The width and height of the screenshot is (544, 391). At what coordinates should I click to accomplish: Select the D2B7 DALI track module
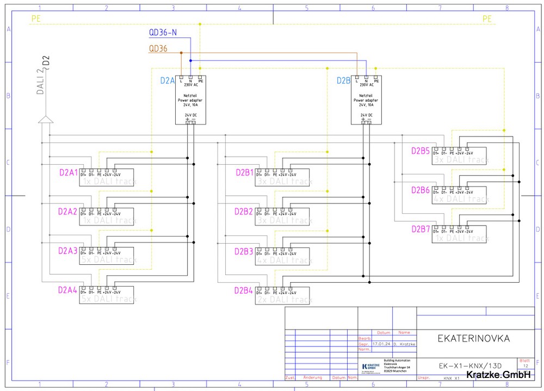459,234
